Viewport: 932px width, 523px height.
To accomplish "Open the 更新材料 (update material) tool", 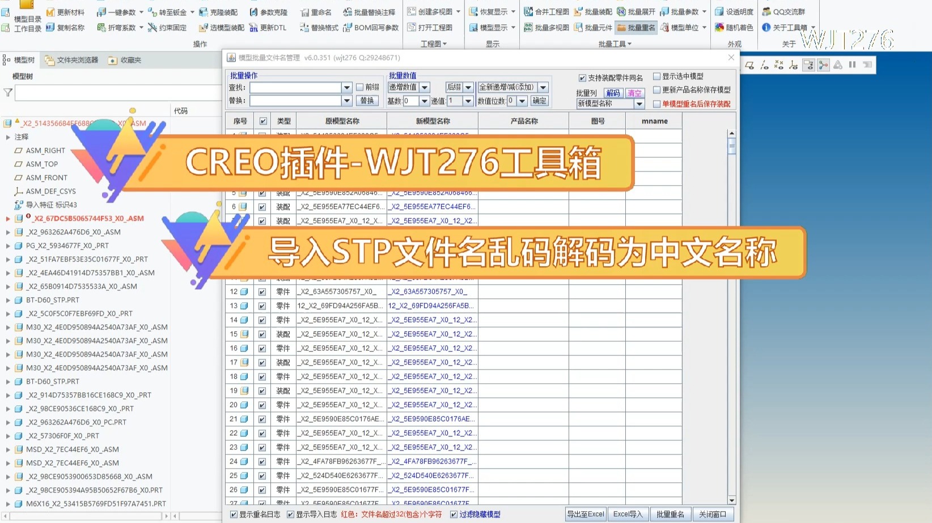I will [x=65, y=11].
